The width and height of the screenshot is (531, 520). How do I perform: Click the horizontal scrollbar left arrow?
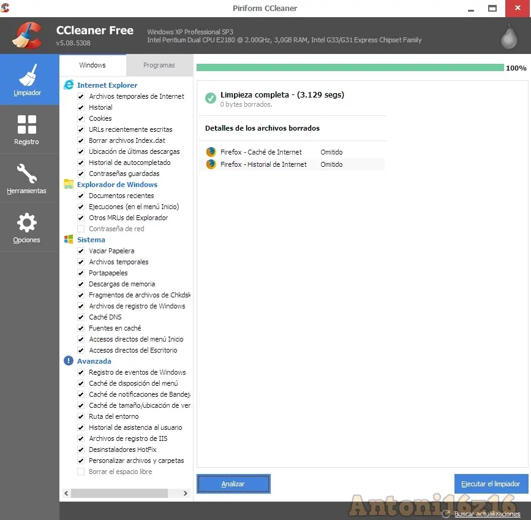[x=66, y=493]
